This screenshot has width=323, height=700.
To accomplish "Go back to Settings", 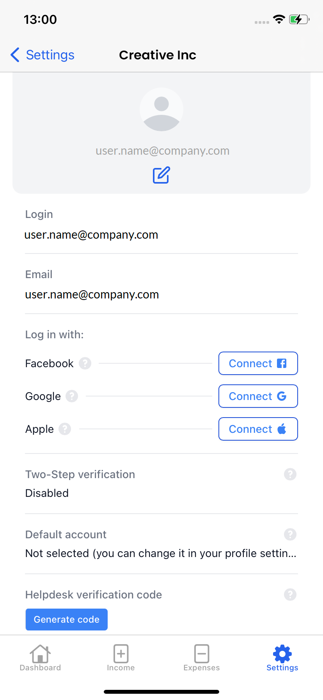I will [43, 55].
